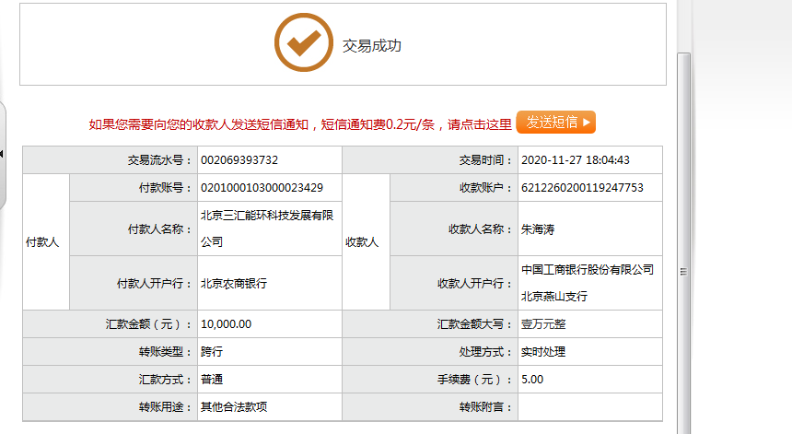Click the handling fee value 5.00

click(x=532, y=379)
